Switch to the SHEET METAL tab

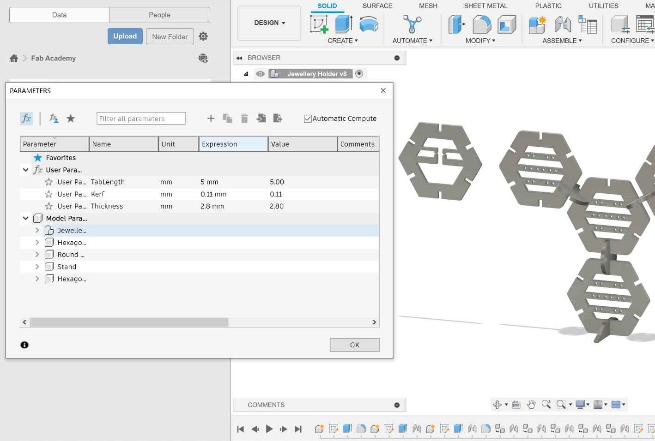click(x=485, y=6)
